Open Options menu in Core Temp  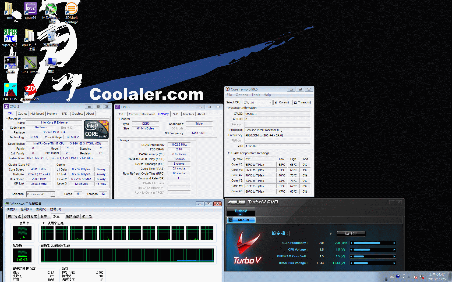point(242,95)
